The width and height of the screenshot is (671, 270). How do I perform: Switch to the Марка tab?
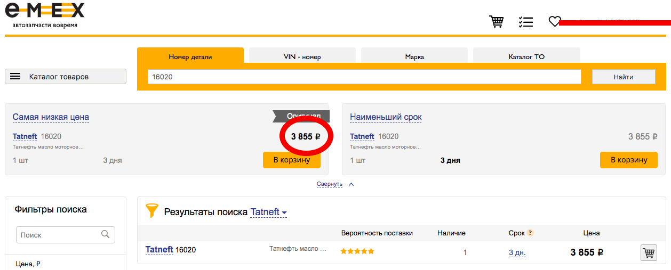pos(414,56)
